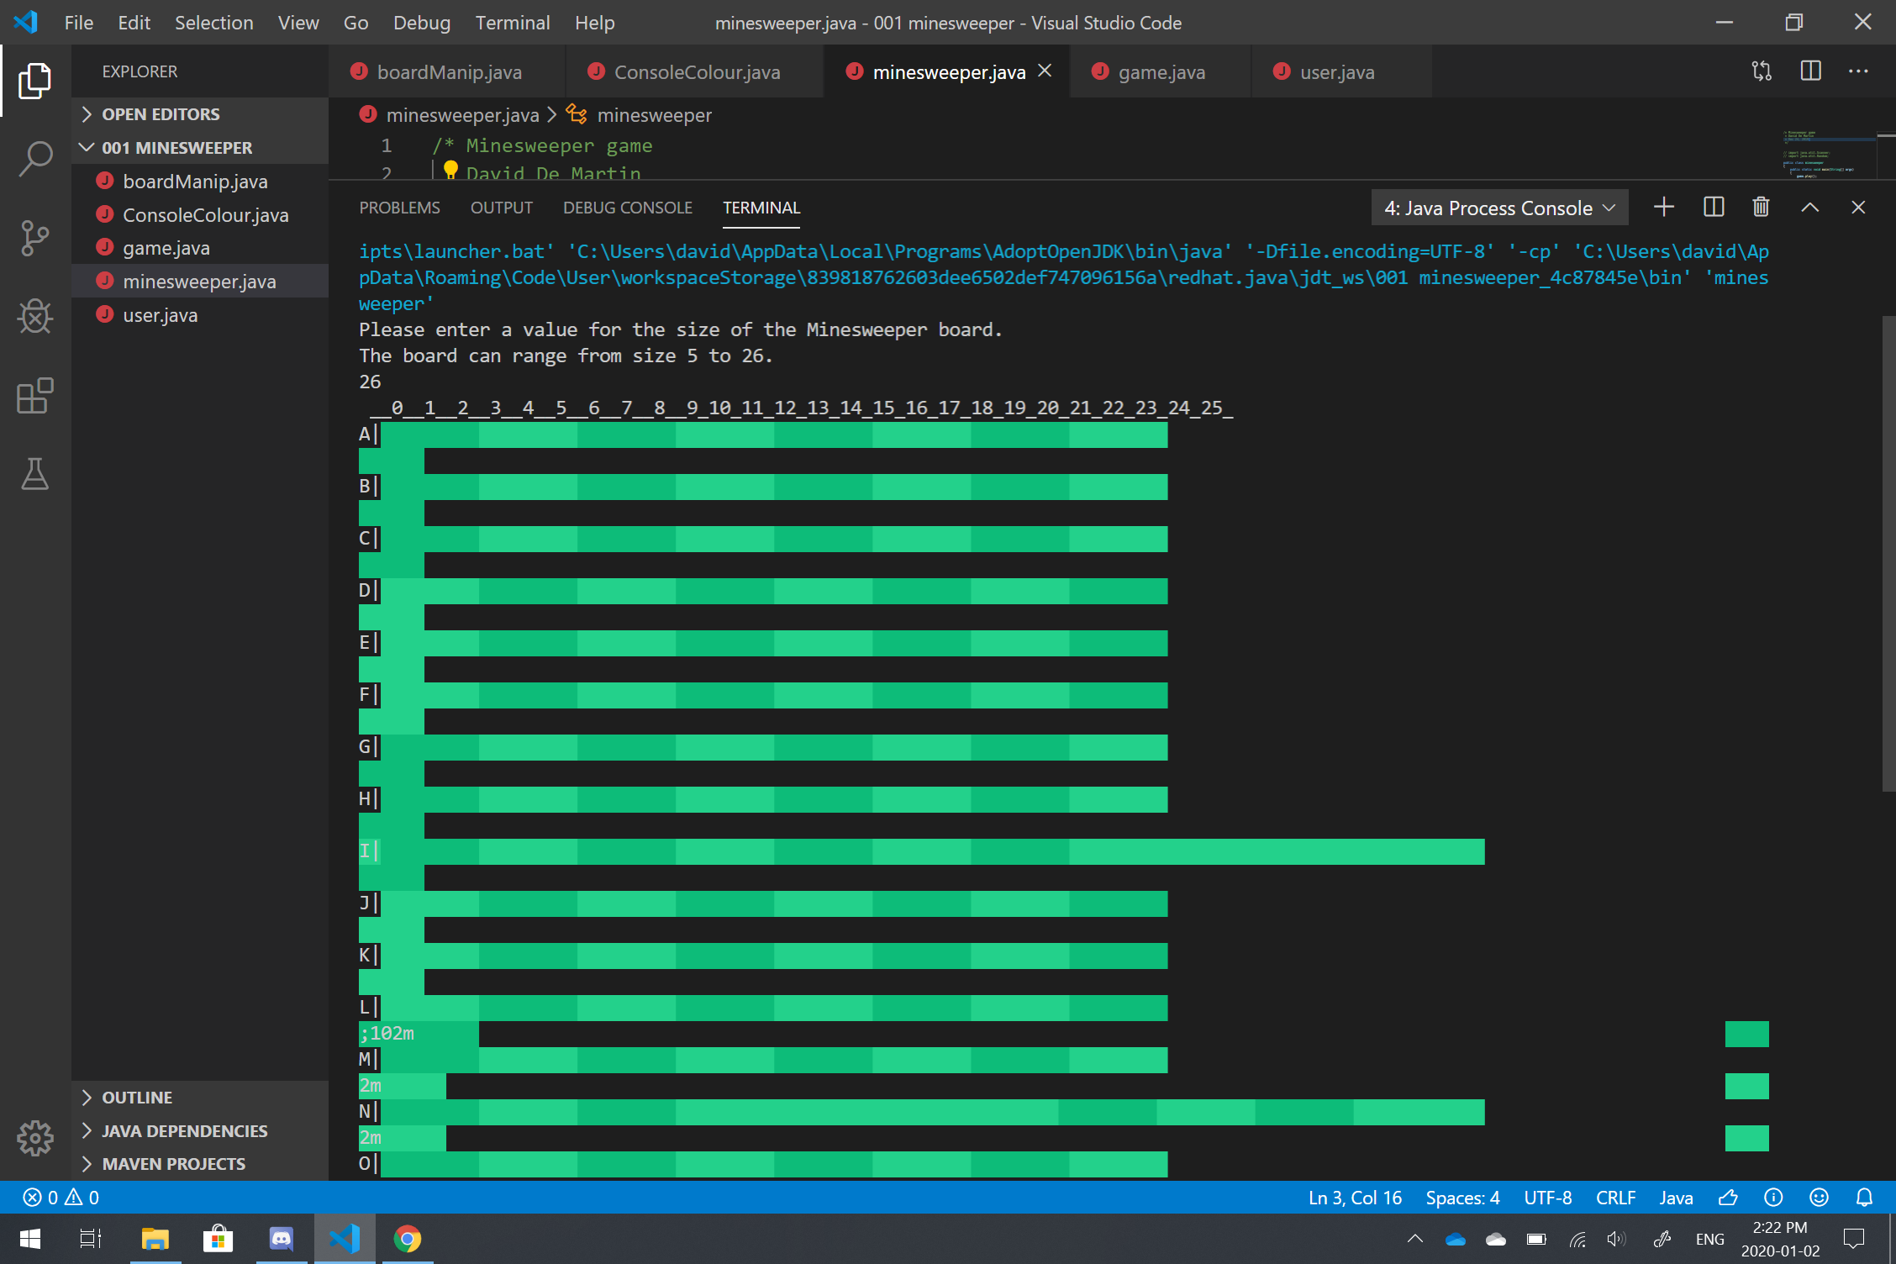Open the Explorer view in the activity bar
Screen dimensions: 1896x1264
pos(34,80)
